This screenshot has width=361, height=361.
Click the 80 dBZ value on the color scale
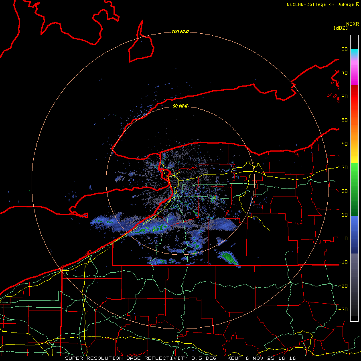(345, 49)
